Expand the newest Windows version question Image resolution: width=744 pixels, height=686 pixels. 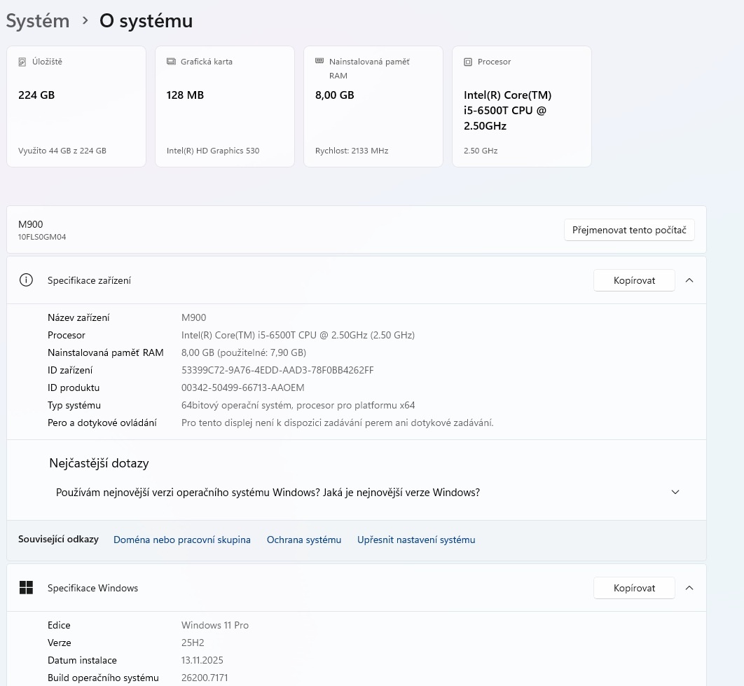click(x=675, y=493)
